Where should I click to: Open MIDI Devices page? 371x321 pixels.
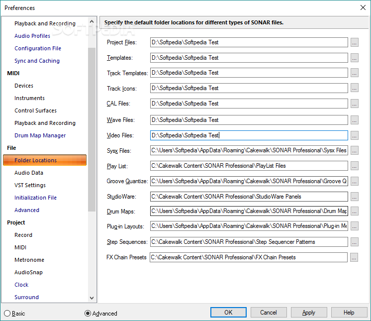pyautogui.click(x=24, y=86)
